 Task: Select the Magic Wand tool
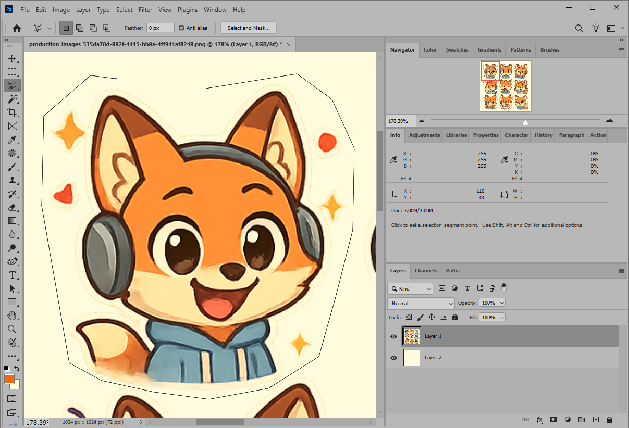(x=12, y=99)
